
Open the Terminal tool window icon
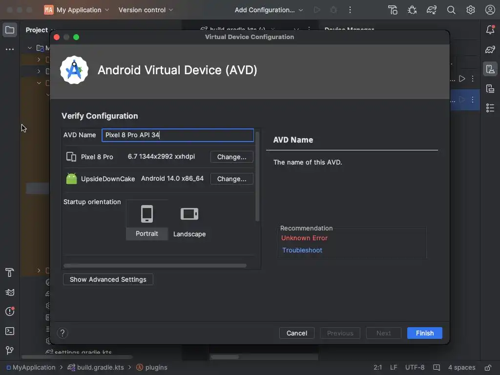[x=10, y=331]
